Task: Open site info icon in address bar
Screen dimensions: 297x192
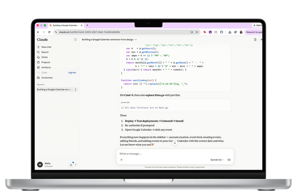Action: pyautogui.click(x=56, y=32)
